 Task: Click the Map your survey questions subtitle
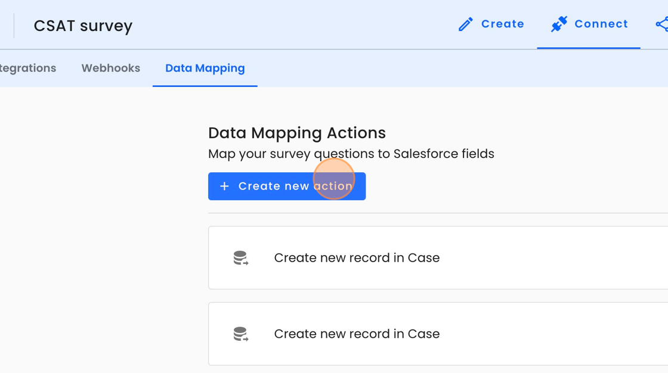point(351,154)
